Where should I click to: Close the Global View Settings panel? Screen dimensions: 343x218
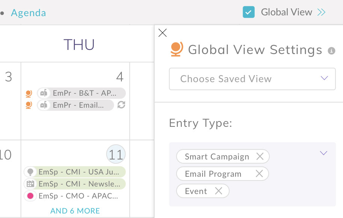point(162,33)
